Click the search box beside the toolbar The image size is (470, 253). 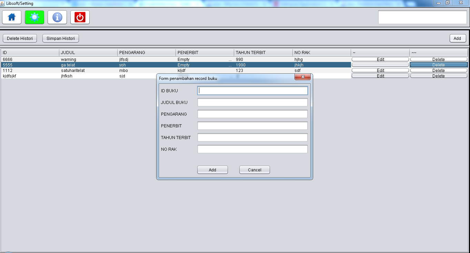tap(422, 17)
